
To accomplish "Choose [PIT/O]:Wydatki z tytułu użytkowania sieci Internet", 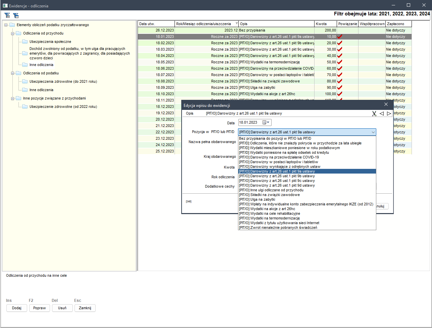I will (307, 223).
